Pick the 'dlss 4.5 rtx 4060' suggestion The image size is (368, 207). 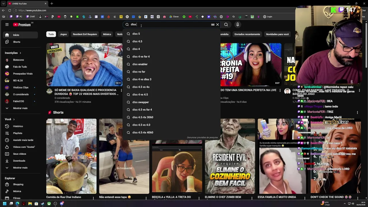(171, 133)
